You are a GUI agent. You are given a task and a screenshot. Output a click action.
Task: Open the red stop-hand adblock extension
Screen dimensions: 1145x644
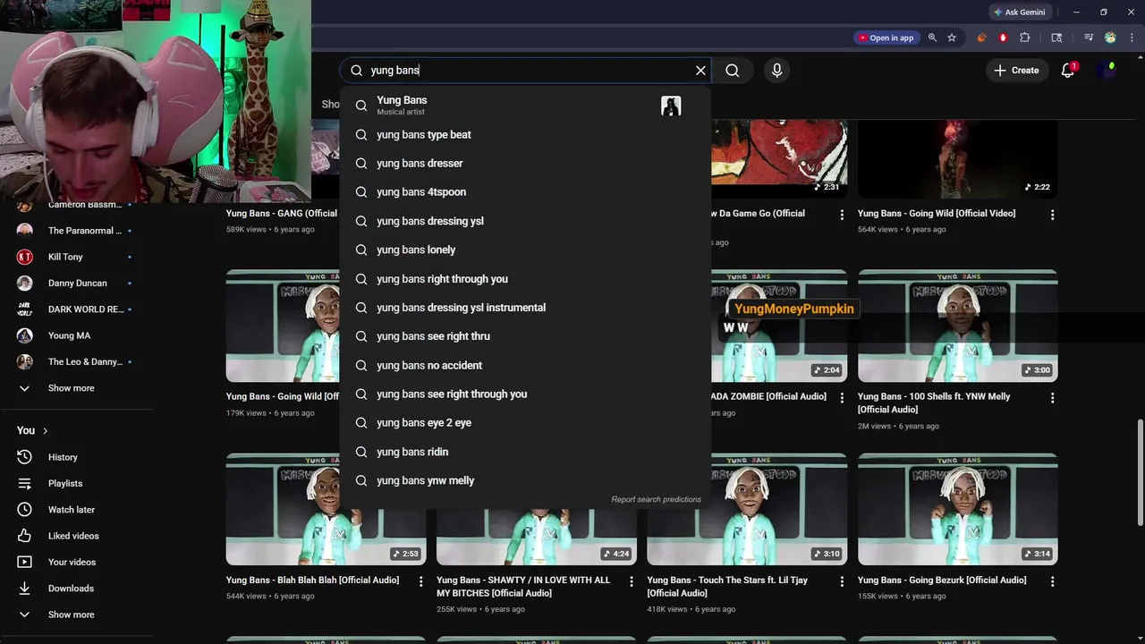click(x=1003, y=38)
